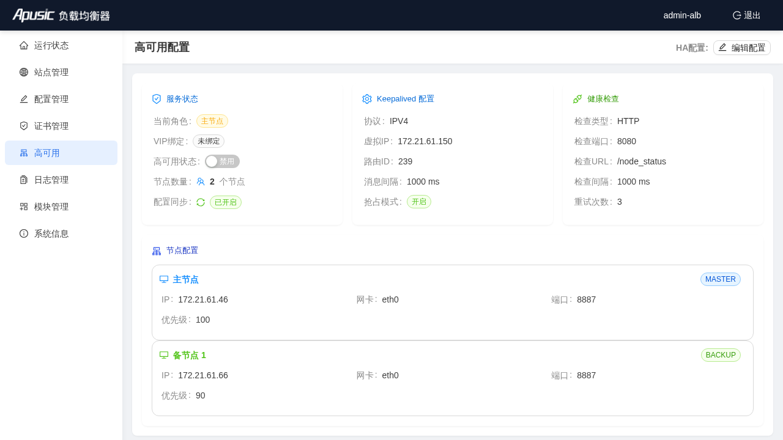783x440 pixels.
Task: Click the monitor icon of 备节点 1
Action: tap(164, 355)
